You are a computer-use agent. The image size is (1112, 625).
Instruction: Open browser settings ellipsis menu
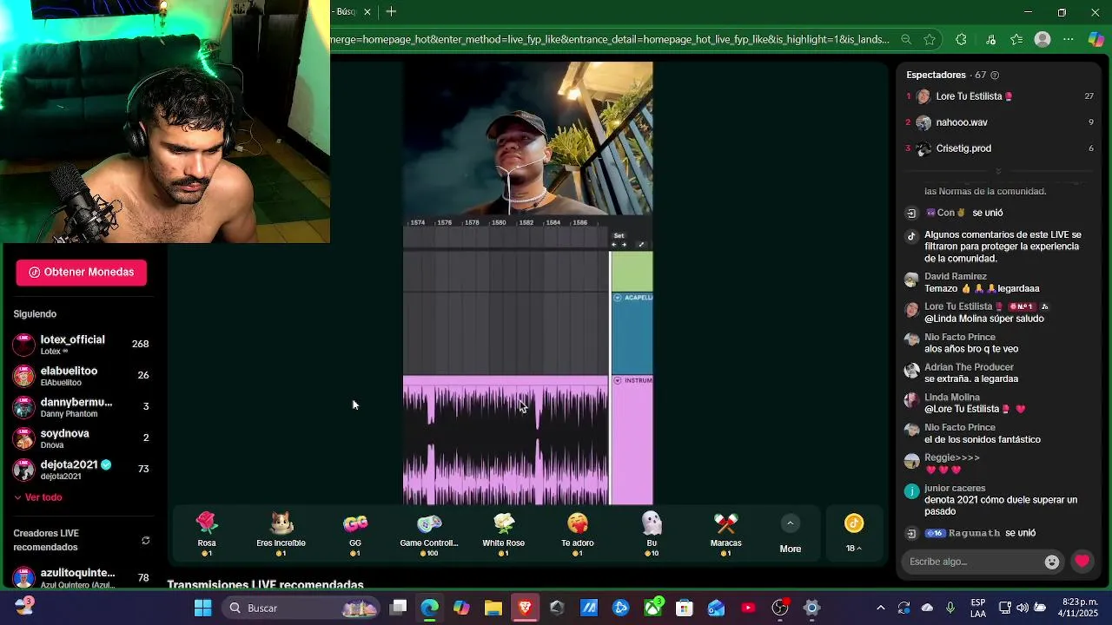coord(1069,39)
